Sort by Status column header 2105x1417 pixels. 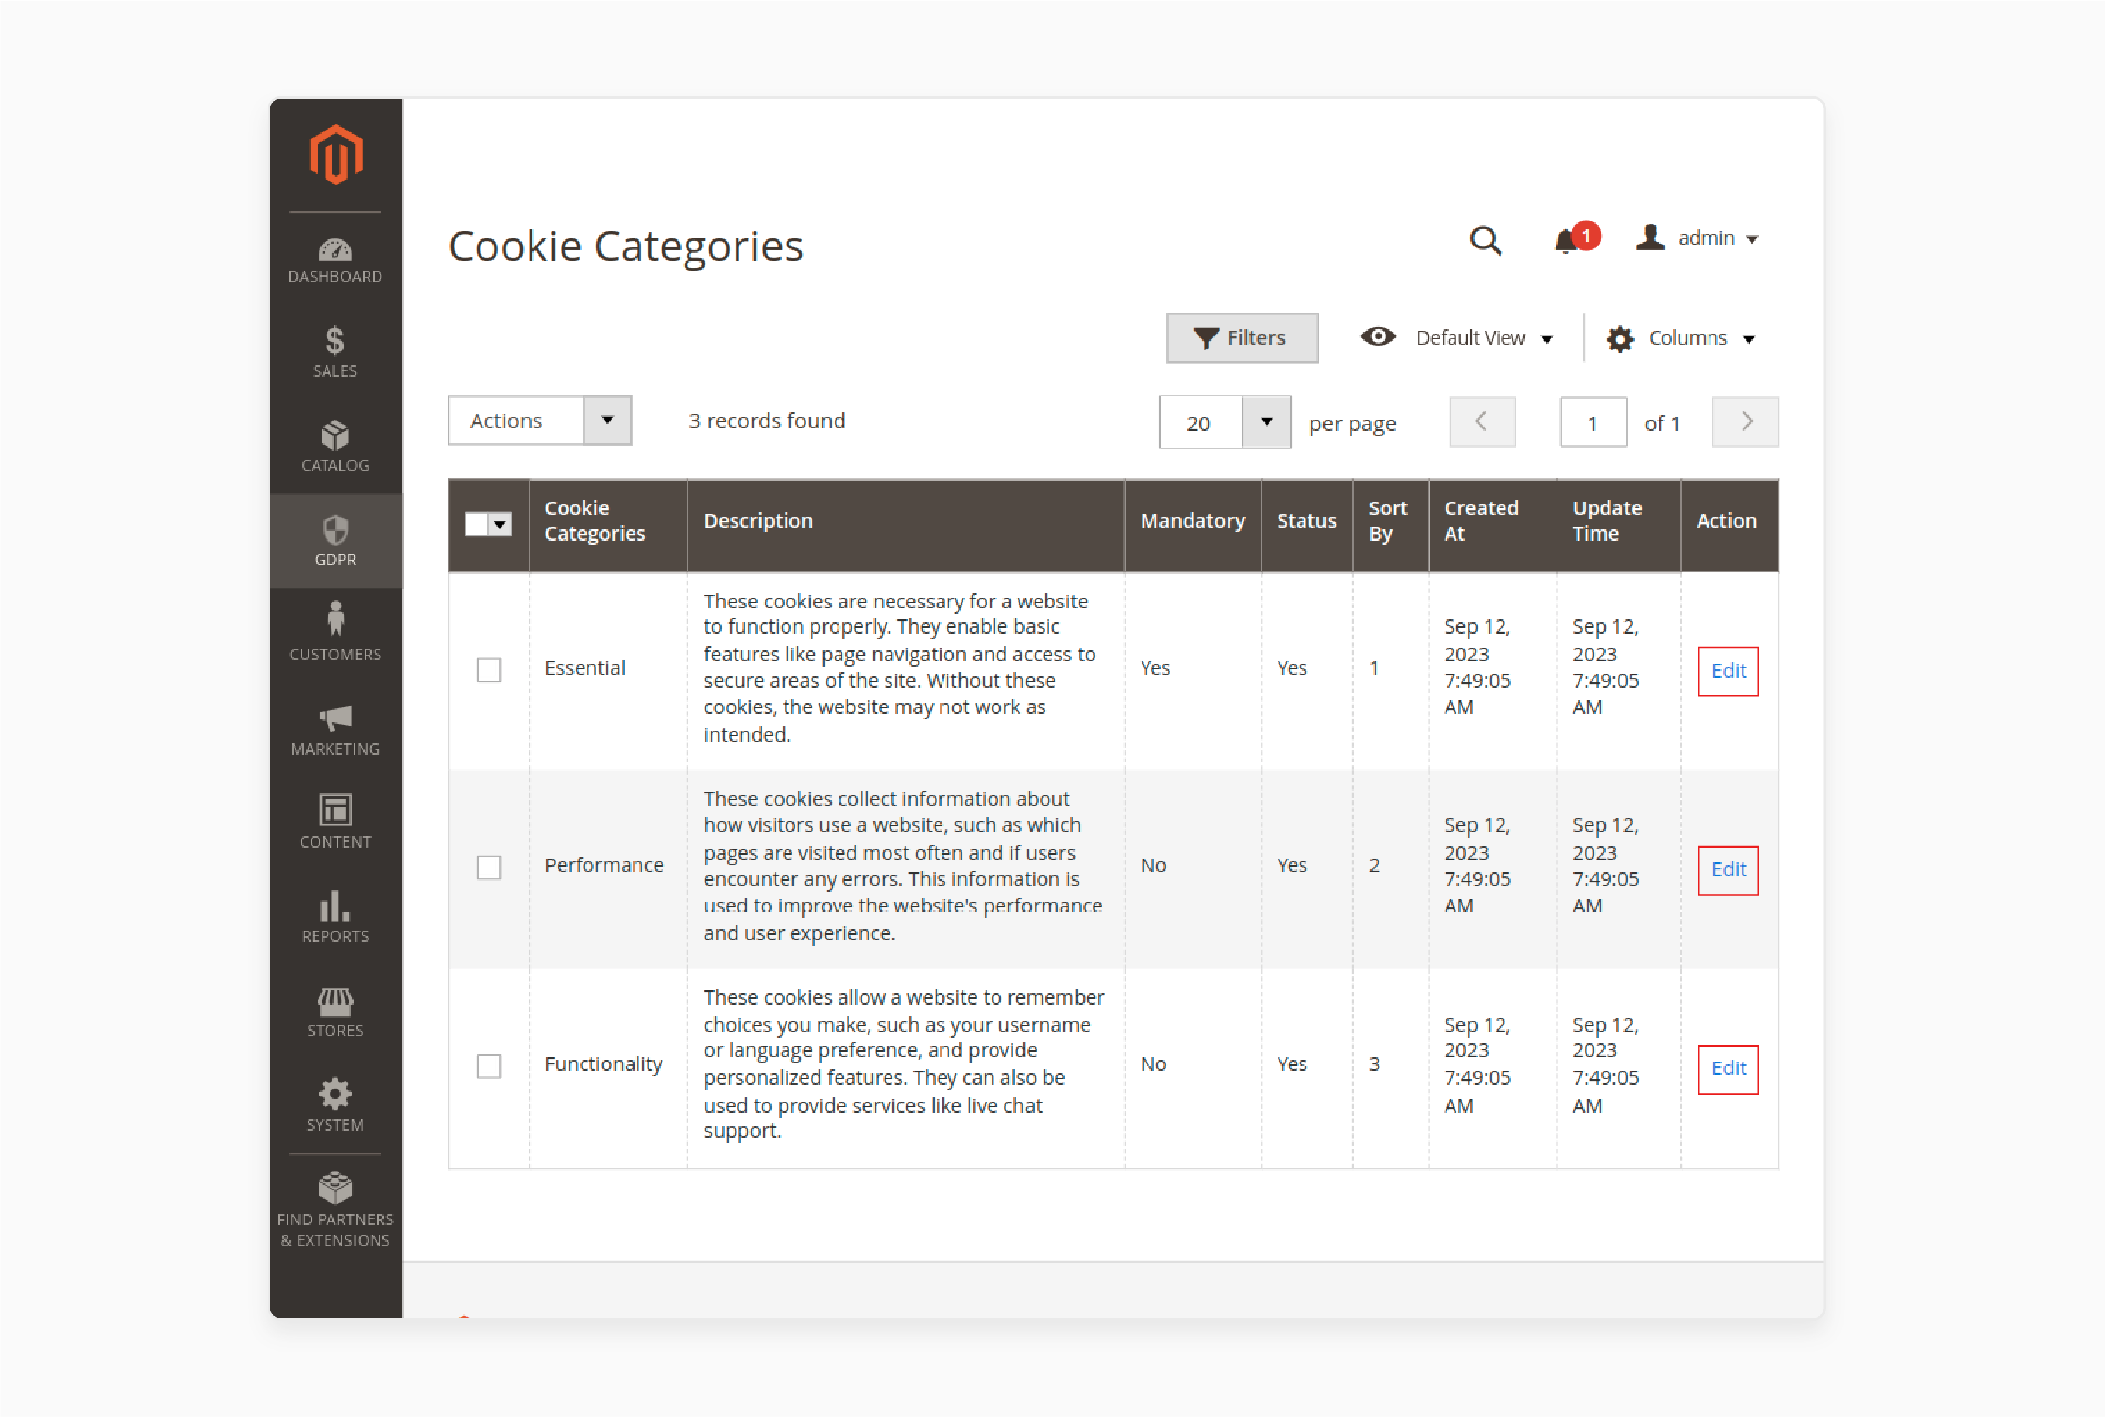(x=1306, y=525)
